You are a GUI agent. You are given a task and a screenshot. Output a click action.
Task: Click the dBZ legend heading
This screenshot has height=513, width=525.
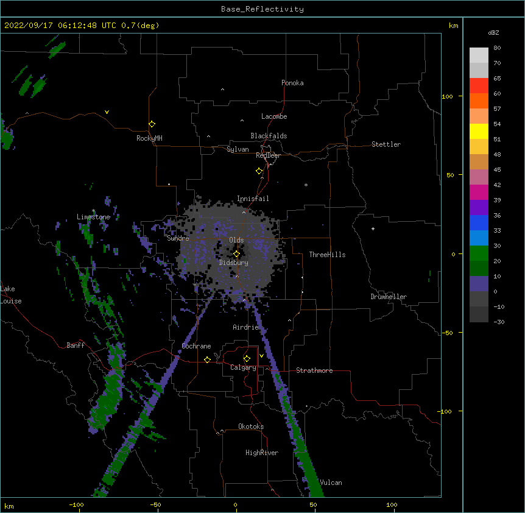493,32
